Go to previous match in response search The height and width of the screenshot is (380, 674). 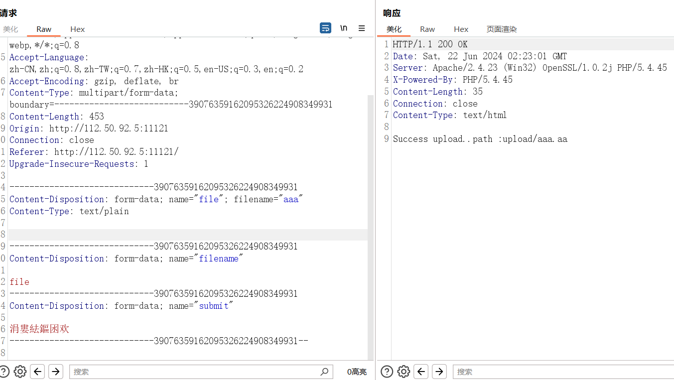(421, 372)
